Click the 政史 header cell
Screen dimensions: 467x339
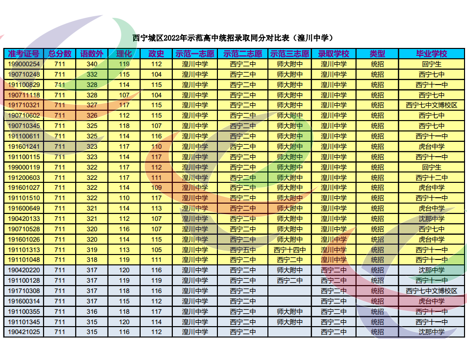[156, 54]
